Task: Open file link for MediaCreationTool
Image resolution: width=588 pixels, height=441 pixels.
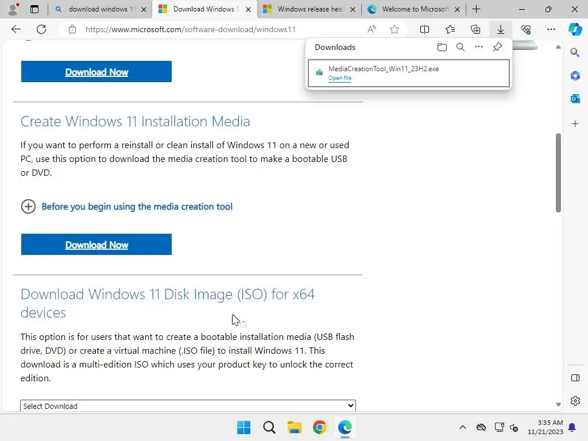Action: (340, 78)
